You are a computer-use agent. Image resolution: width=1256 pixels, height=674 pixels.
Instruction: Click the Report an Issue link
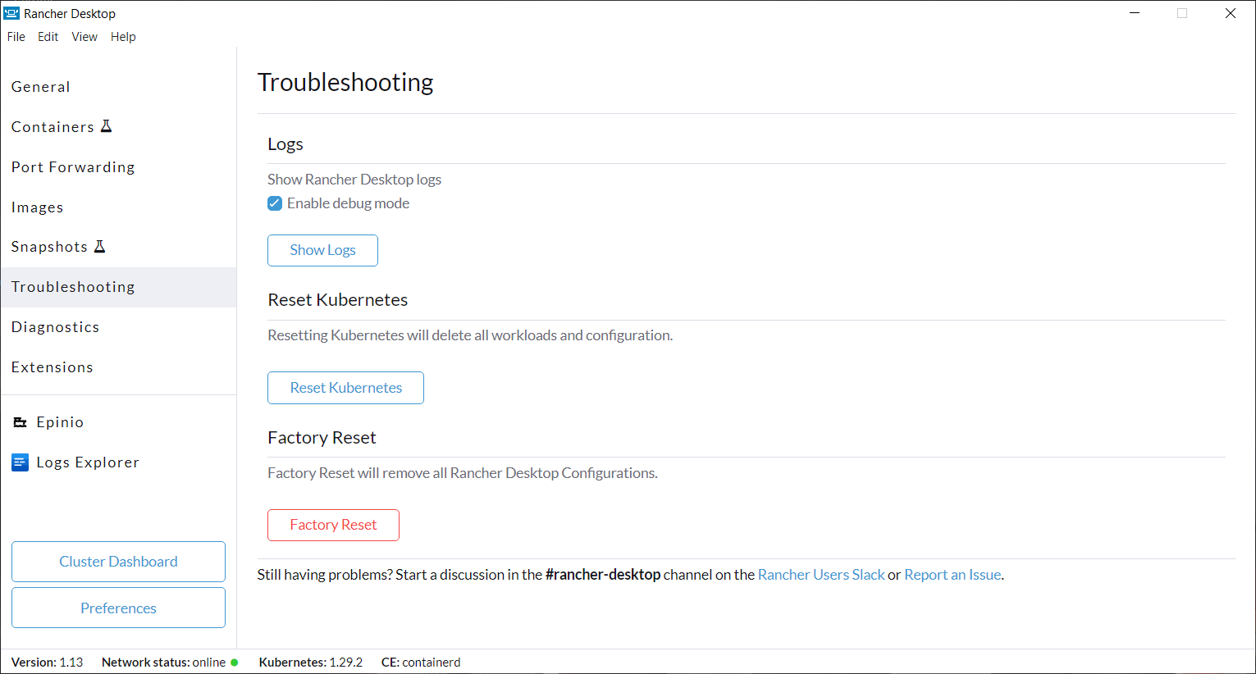952,575
